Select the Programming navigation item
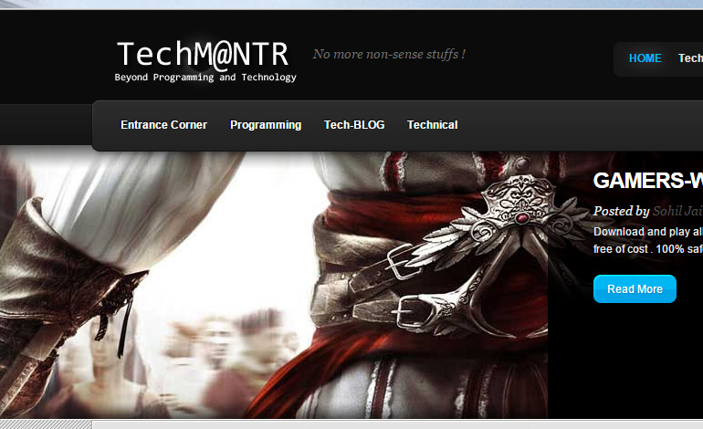The width and height of the screenshot is (703, 429). pyautogui.click(x=265, y=125)
